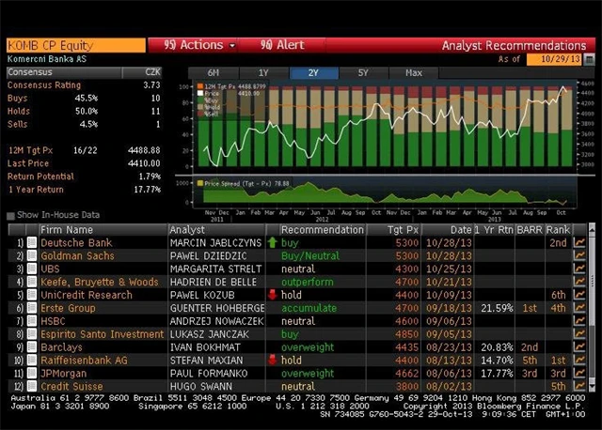Select the 6M time range tab

(213, 72)
